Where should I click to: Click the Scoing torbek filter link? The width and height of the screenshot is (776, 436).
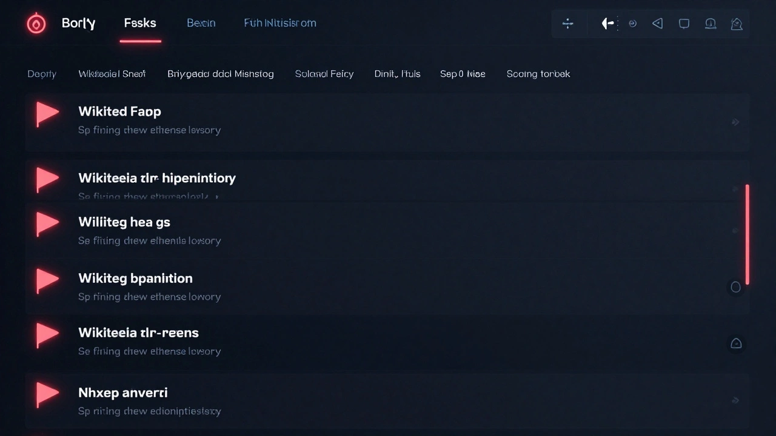(x=538, y=74)
